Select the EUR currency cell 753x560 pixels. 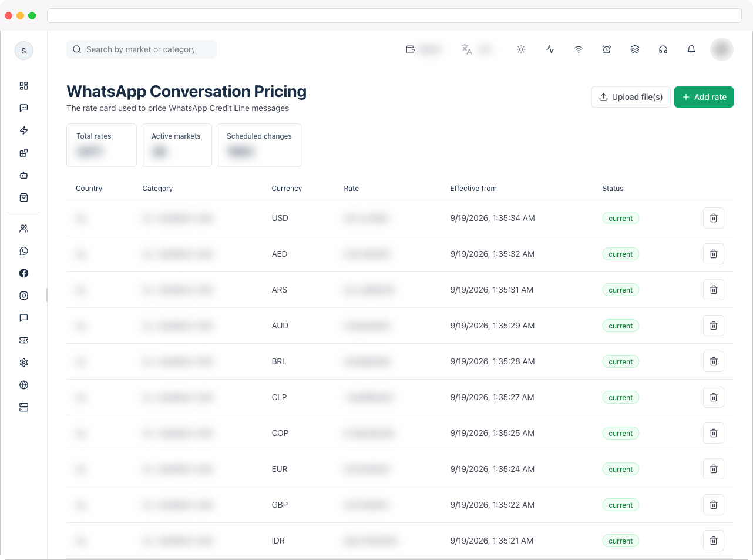[280, 469]
